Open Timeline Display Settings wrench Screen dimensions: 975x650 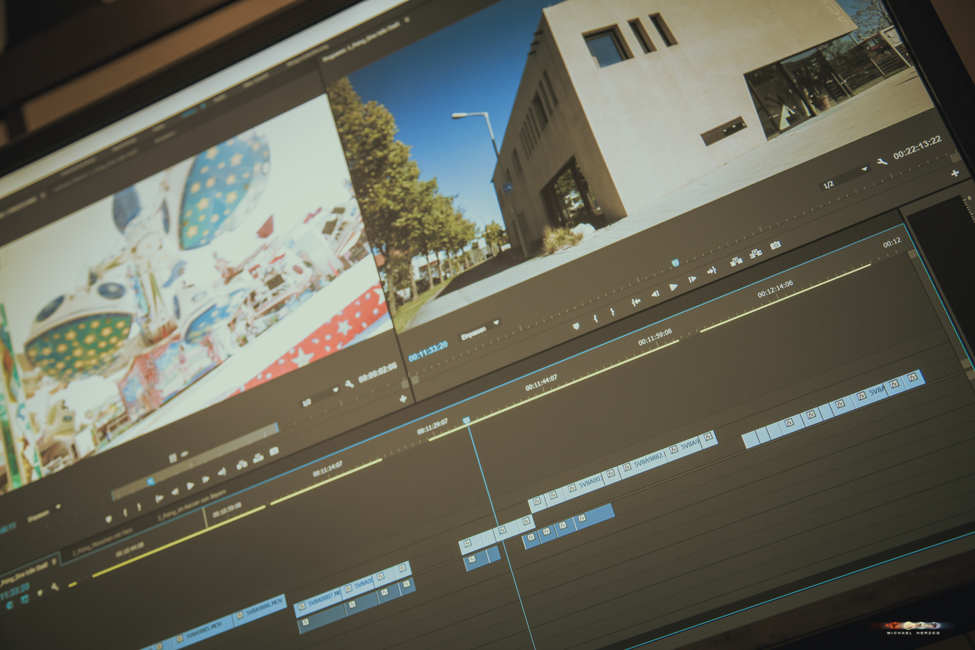click(55, 587)
